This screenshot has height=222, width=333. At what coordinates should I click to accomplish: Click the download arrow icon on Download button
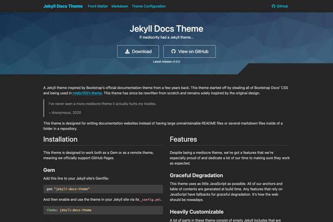(x=127, y=51)
